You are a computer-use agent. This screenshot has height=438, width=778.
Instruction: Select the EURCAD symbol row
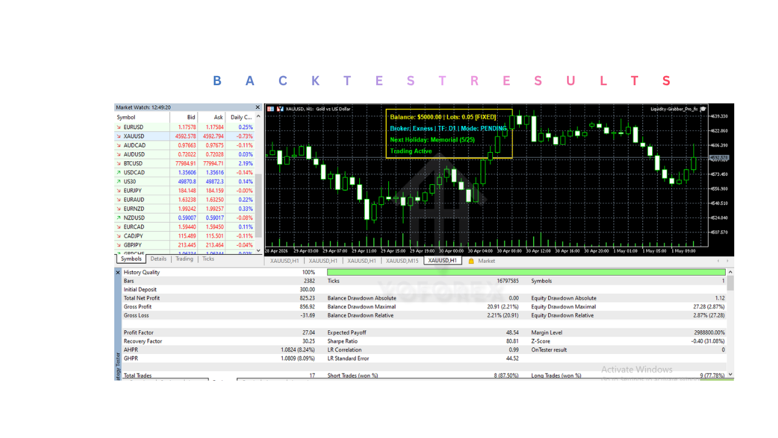[x=185, y=227]
